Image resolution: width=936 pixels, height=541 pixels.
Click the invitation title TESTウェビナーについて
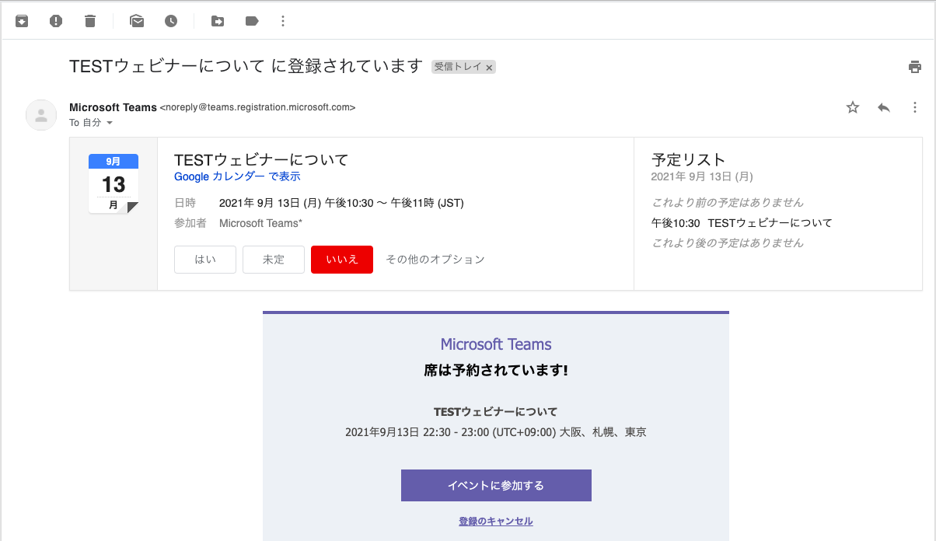pos(261,160)
